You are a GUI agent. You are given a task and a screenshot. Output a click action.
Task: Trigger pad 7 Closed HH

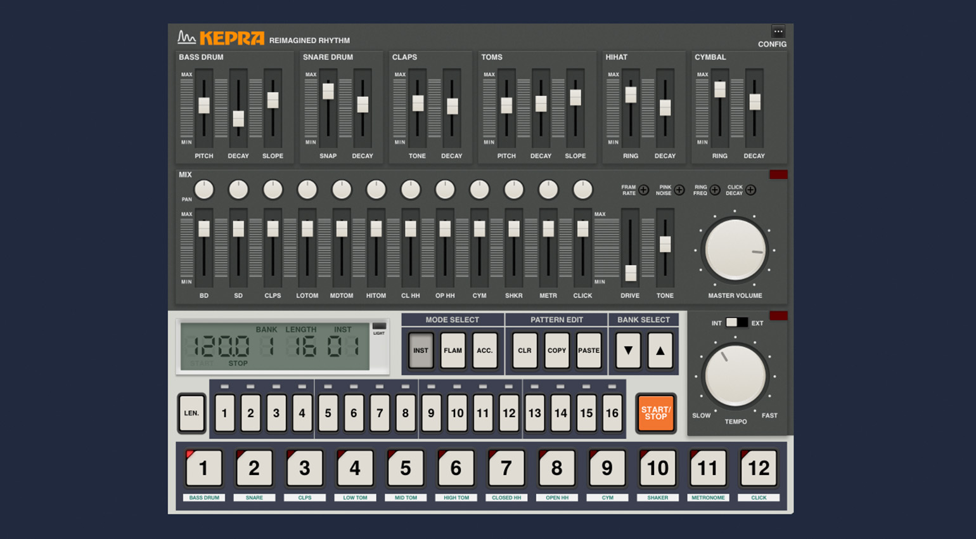[506, 468]
